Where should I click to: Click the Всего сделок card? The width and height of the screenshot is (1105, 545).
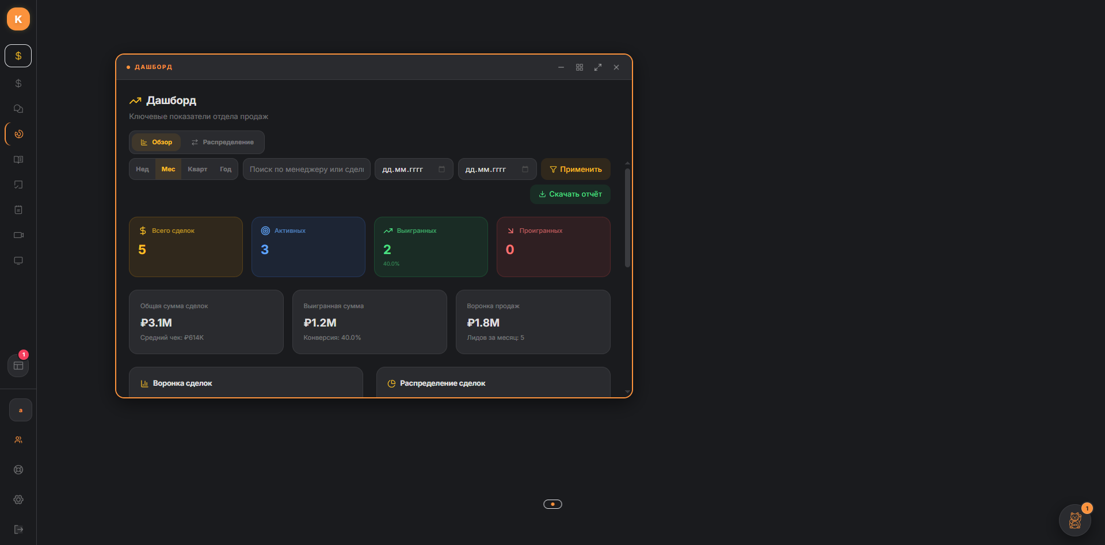click(186, 247)
